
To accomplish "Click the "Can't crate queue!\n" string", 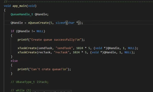I will (x=49, y=69).
